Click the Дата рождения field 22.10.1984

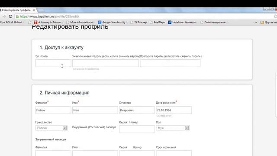[x=174, y=110]
